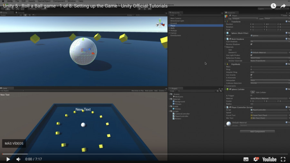Expand the Pickups object in Hierarchy
The width and height of the screenshot is (290, 163).
169,31
